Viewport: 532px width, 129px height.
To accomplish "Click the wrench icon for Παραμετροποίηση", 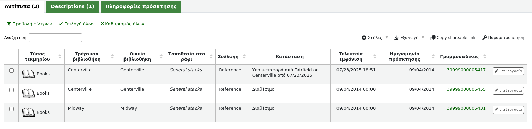I will click(484, 38).
